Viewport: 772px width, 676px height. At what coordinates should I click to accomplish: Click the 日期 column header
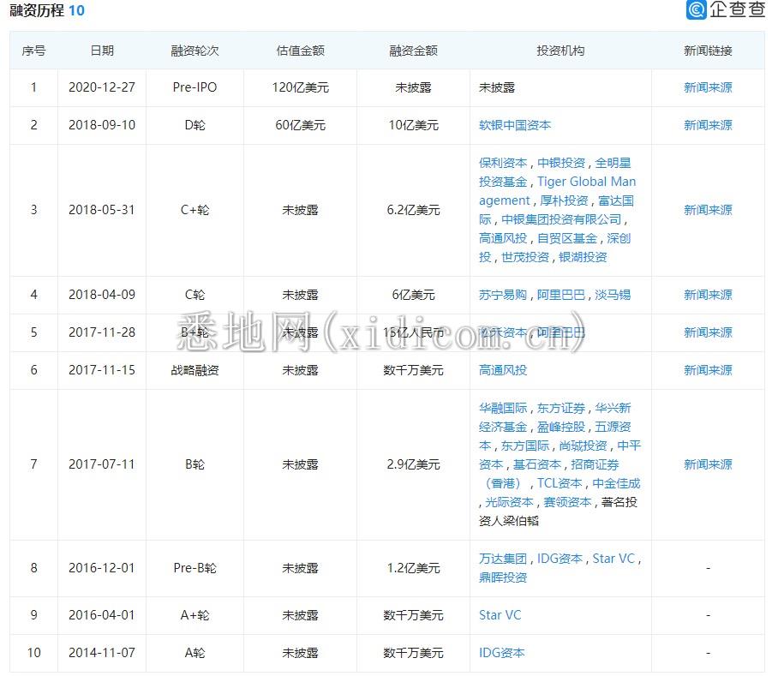pos(102,51)
